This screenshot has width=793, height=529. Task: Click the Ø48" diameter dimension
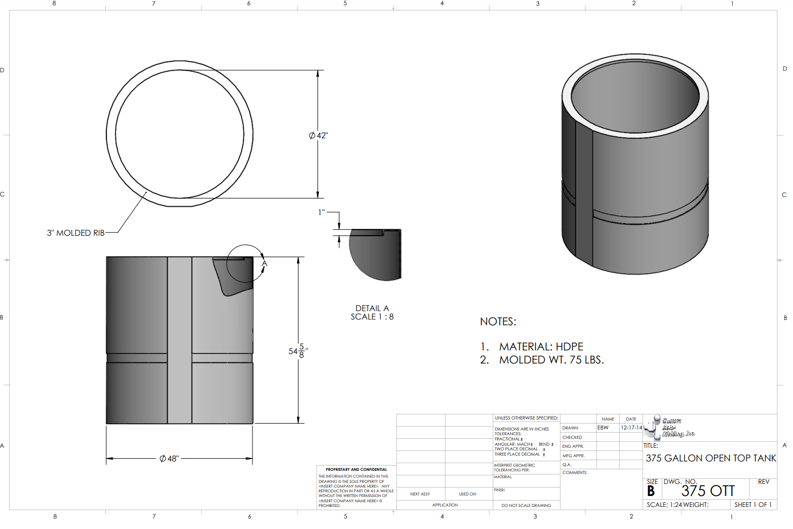(x=169, y=459)
